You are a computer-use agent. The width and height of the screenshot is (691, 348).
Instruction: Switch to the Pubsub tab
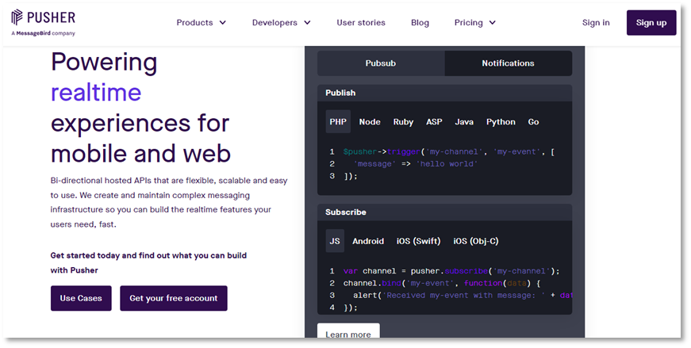[x=381, y=63]
